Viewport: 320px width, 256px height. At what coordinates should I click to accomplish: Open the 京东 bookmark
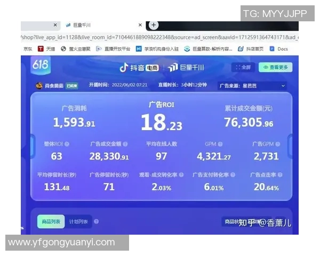point(28,49)
